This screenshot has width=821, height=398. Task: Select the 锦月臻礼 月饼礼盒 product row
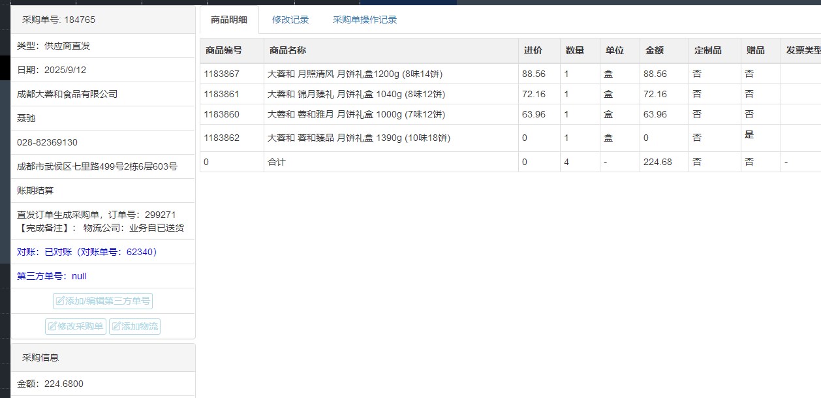point(356,94)
